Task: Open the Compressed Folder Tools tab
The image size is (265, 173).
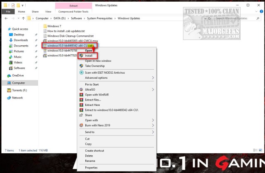Action: tap(73, 12)
